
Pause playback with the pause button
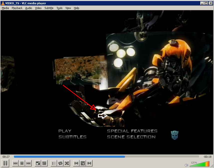5,163
